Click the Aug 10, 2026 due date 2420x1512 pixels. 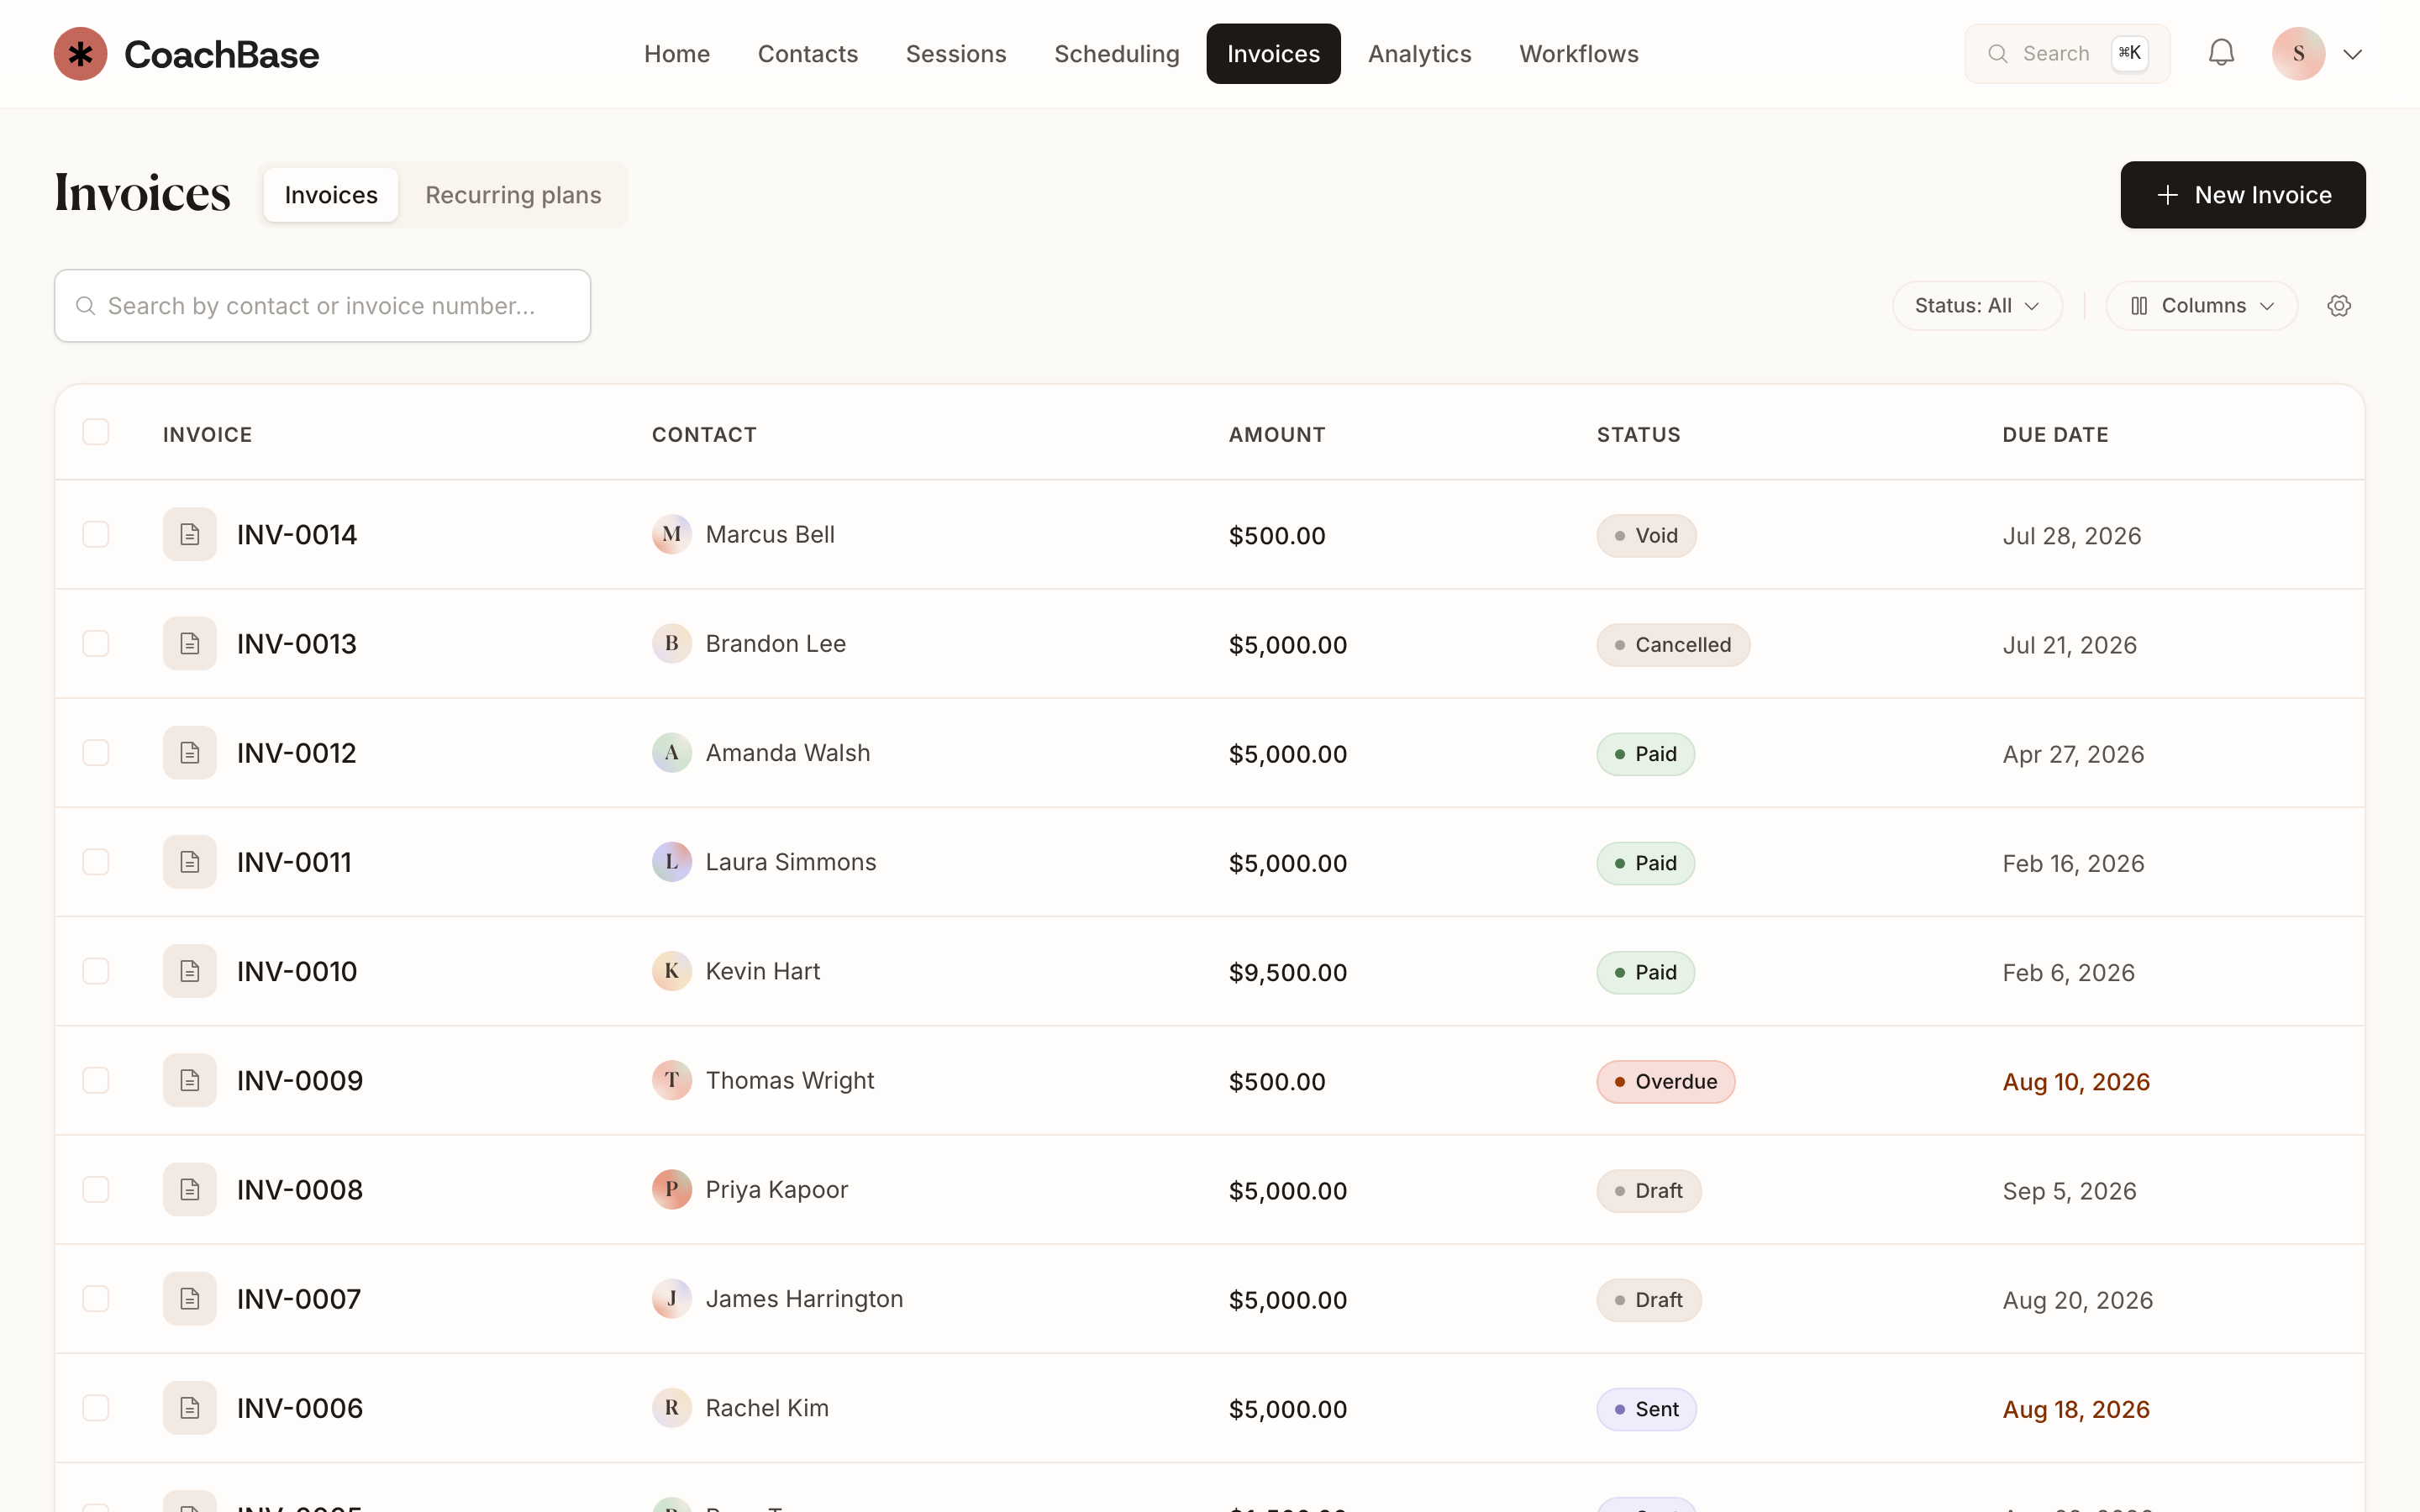point(2076,1082)
